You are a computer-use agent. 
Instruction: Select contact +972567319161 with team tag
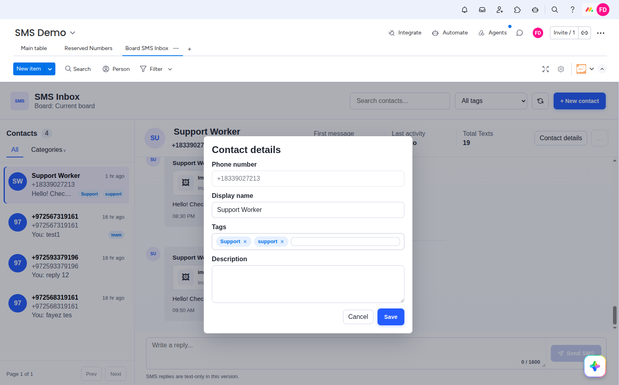point(67,226)
